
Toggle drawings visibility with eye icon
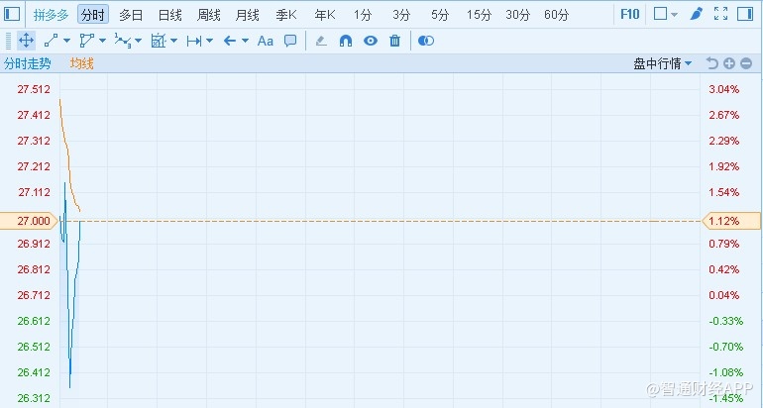(371, 41)
